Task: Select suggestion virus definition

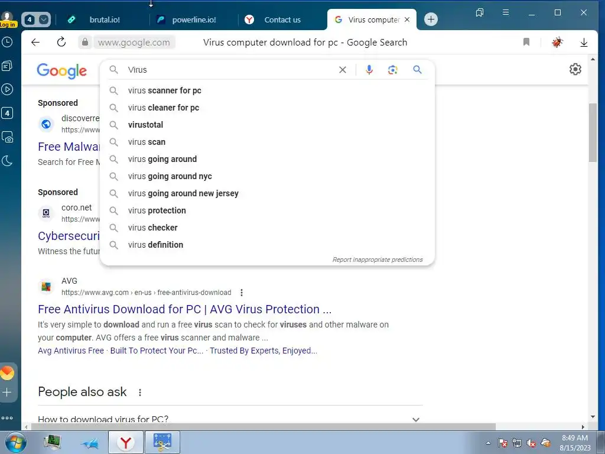Action: point(267,245)
